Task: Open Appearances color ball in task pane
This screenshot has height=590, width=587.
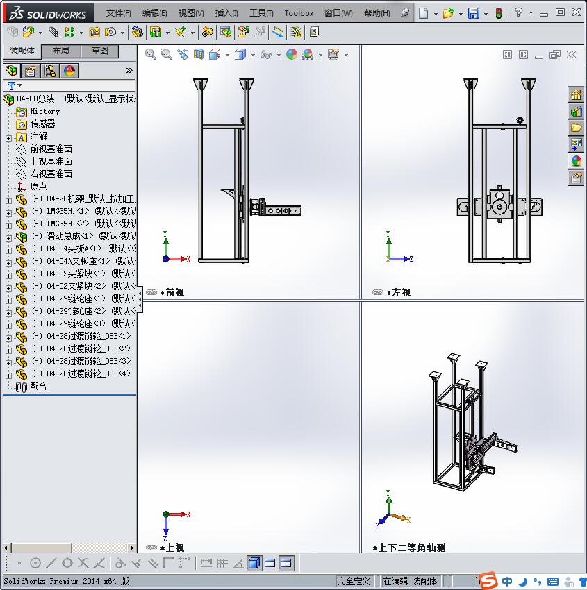Action: click(x=576, y=161)
